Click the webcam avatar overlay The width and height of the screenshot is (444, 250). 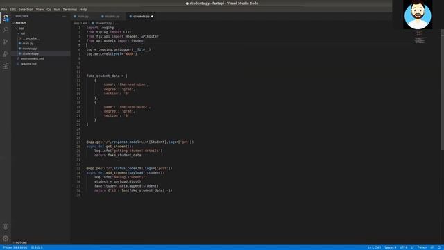(418, 15)
